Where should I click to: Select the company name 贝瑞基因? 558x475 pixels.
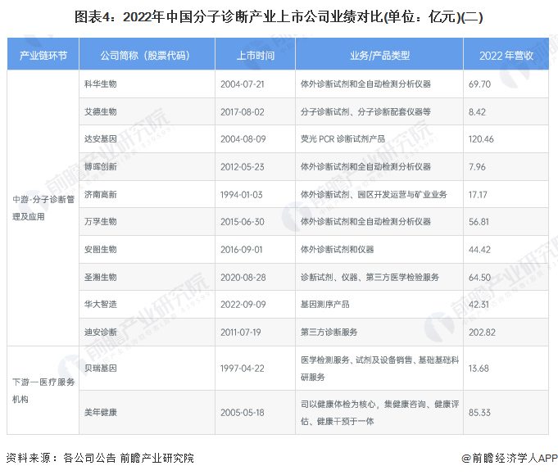(x=100, y=368)
